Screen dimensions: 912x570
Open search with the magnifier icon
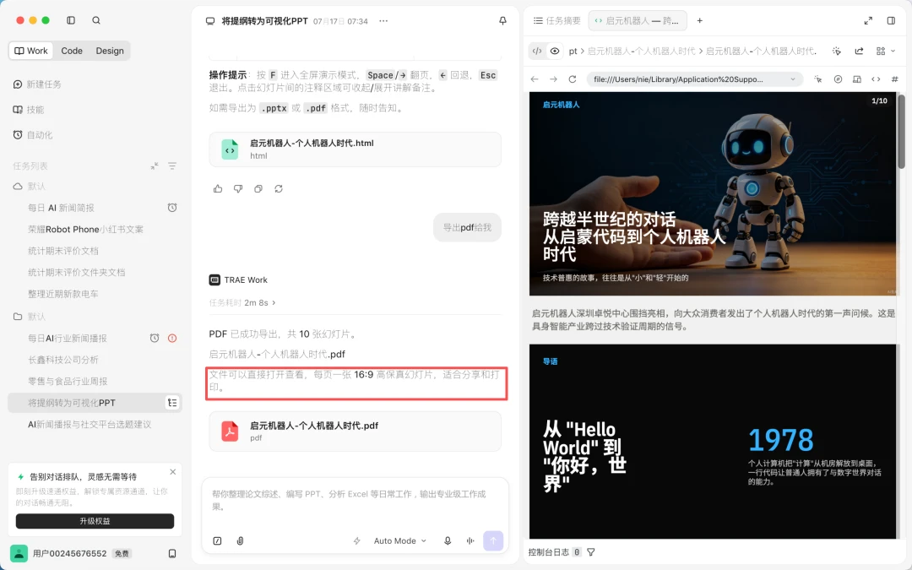click(96, 20)
